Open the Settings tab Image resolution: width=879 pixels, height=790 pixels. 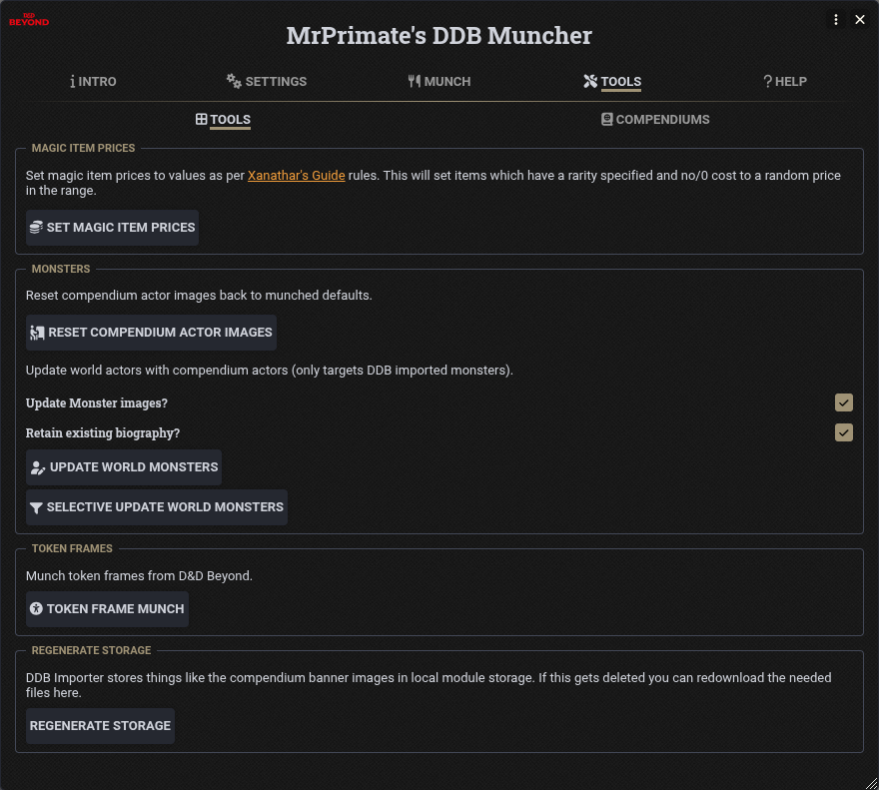[267, 81]
